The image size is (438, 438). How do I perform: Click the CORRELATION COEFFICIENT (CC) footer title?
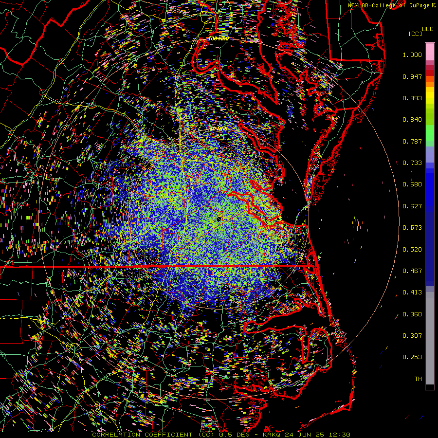point(153,435)
